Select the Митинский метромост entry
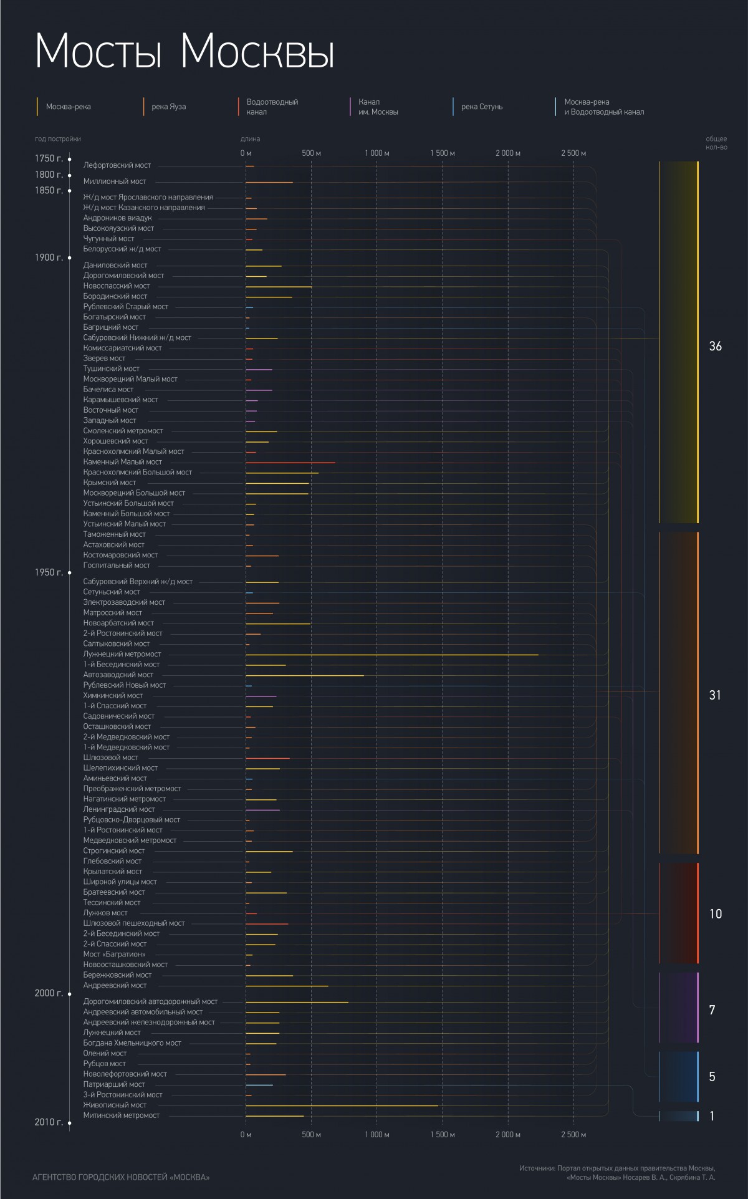748x1199 pixels. coord(122,1115)
